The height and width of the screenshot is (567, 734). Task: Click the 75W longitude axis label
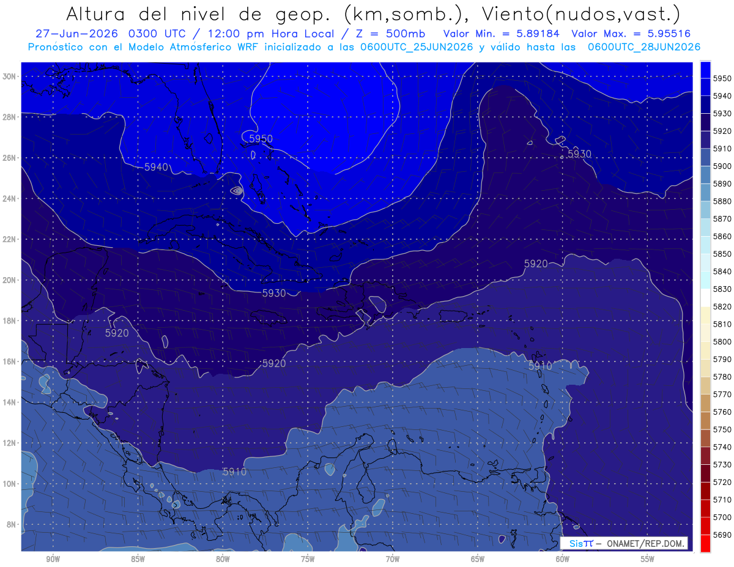(308, 559)
